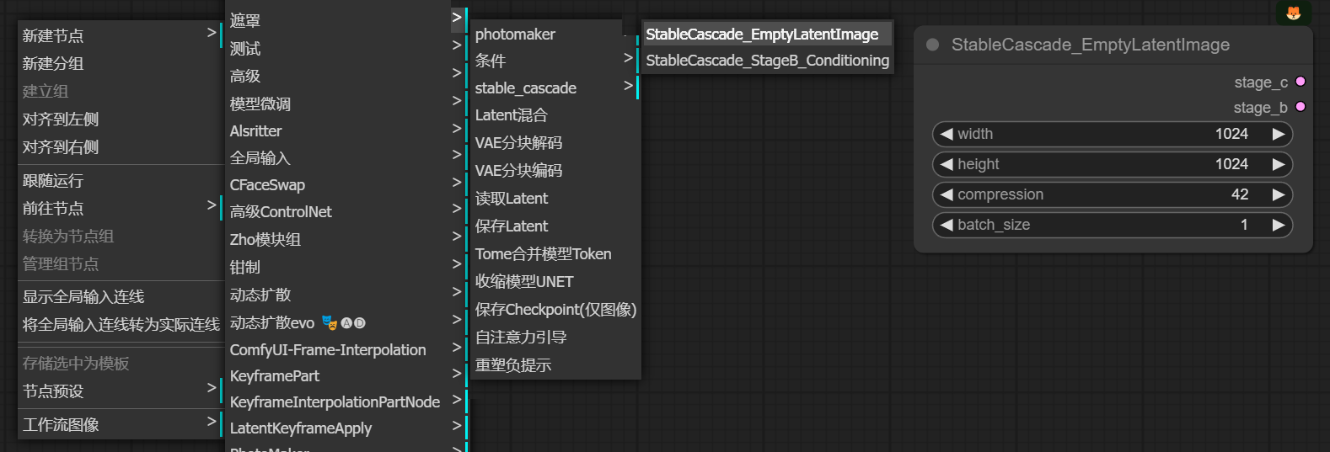This screenshot has width=1330, height=452.
Task: Add the 读取Latent node
Action: click(555, 198)
